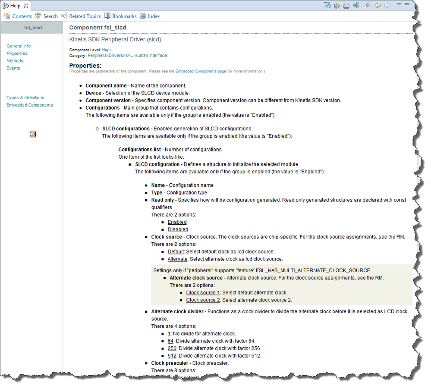Click the Contents page icon
This screenshot has height=389, width=431.
7,16
